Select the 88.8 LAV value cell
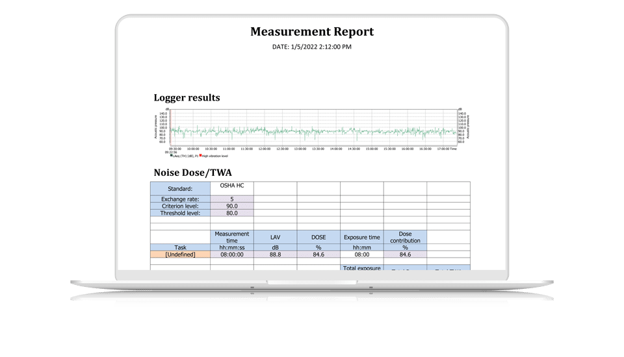 (x=275, y=255)
